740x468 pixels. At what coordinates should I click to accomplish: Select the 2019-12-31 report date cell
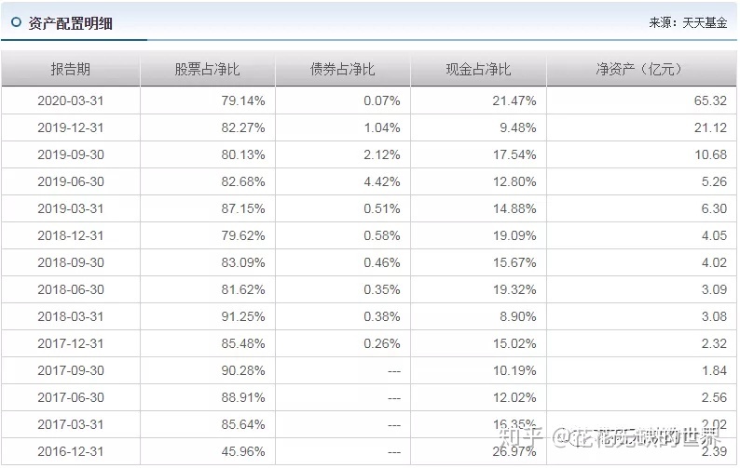click(71, 127)
